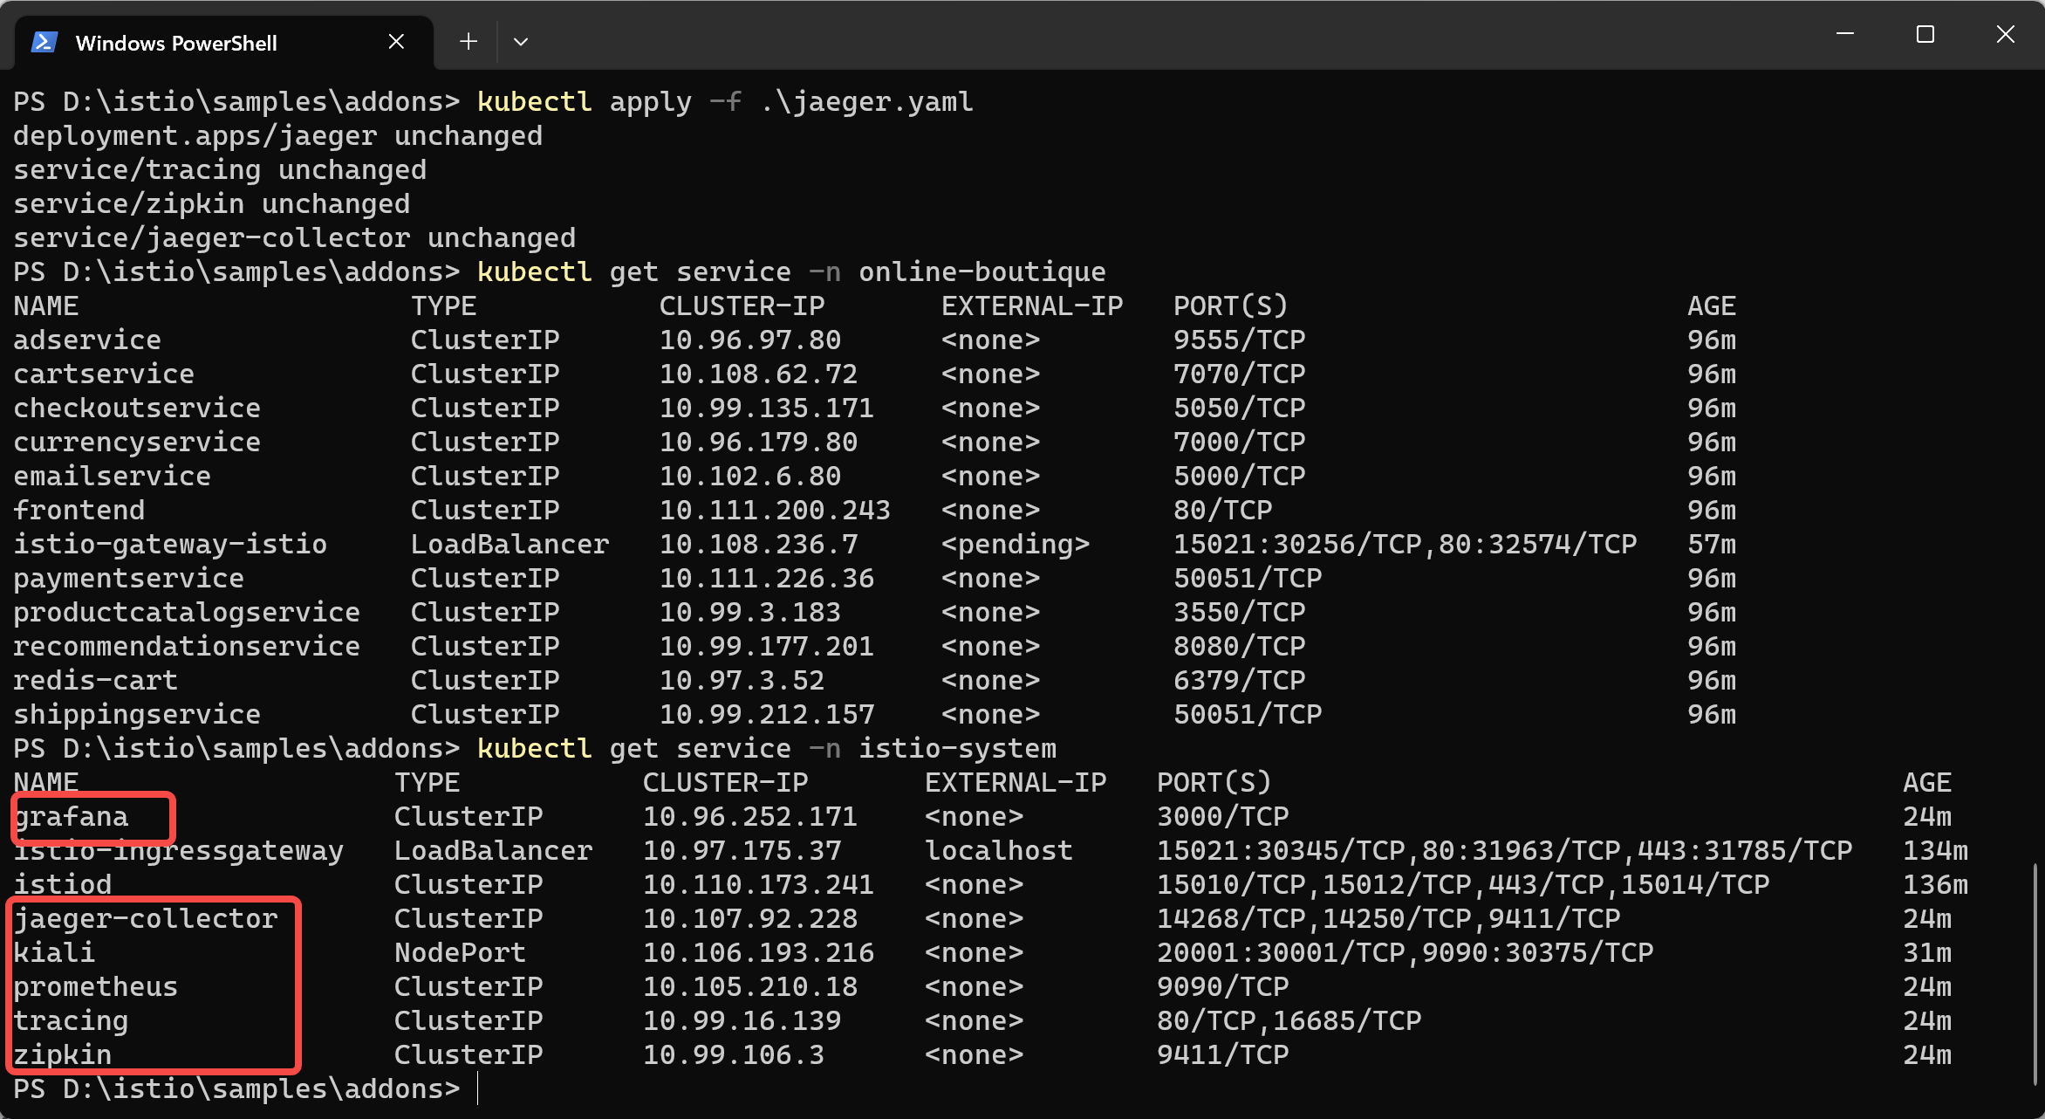Minimize the terminal window
This screenshot has width=2045, height=1119.
pyautogui.click(x=1845, y=34)
